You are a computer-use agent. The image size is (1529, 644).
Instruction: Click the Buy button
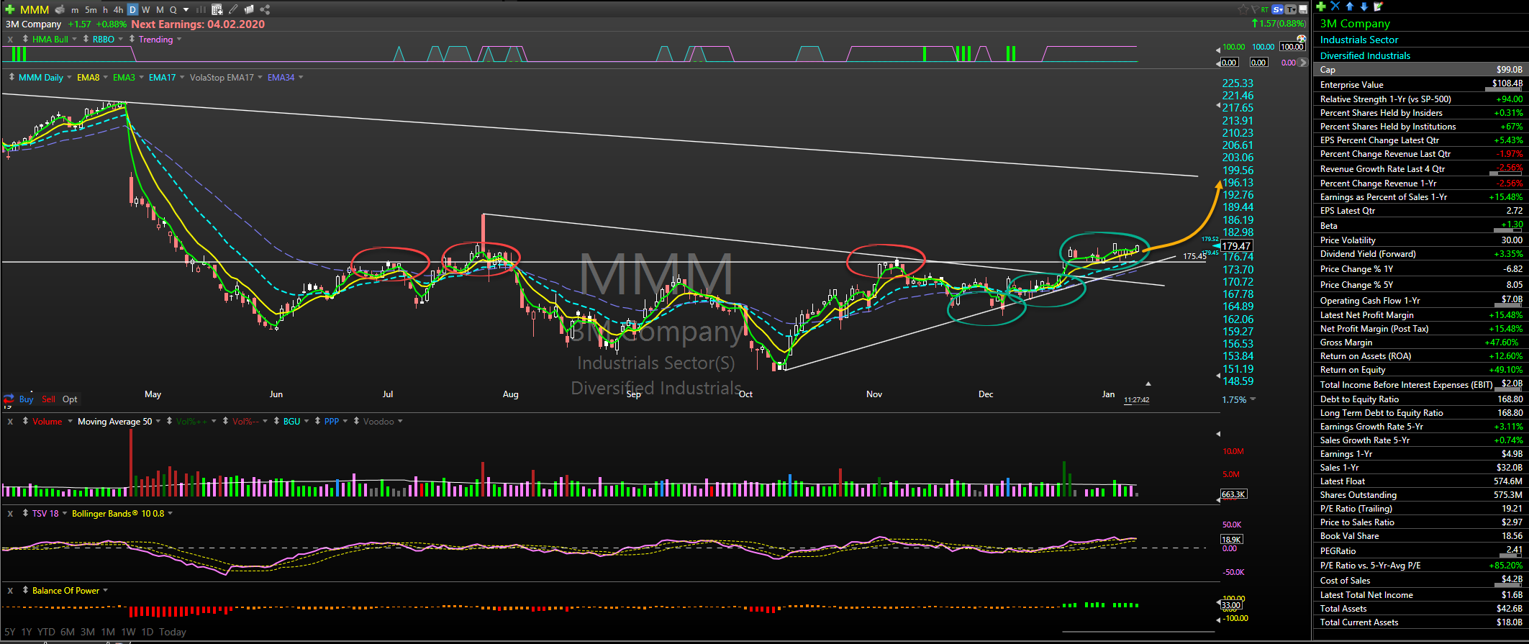[x=26, y=399]
